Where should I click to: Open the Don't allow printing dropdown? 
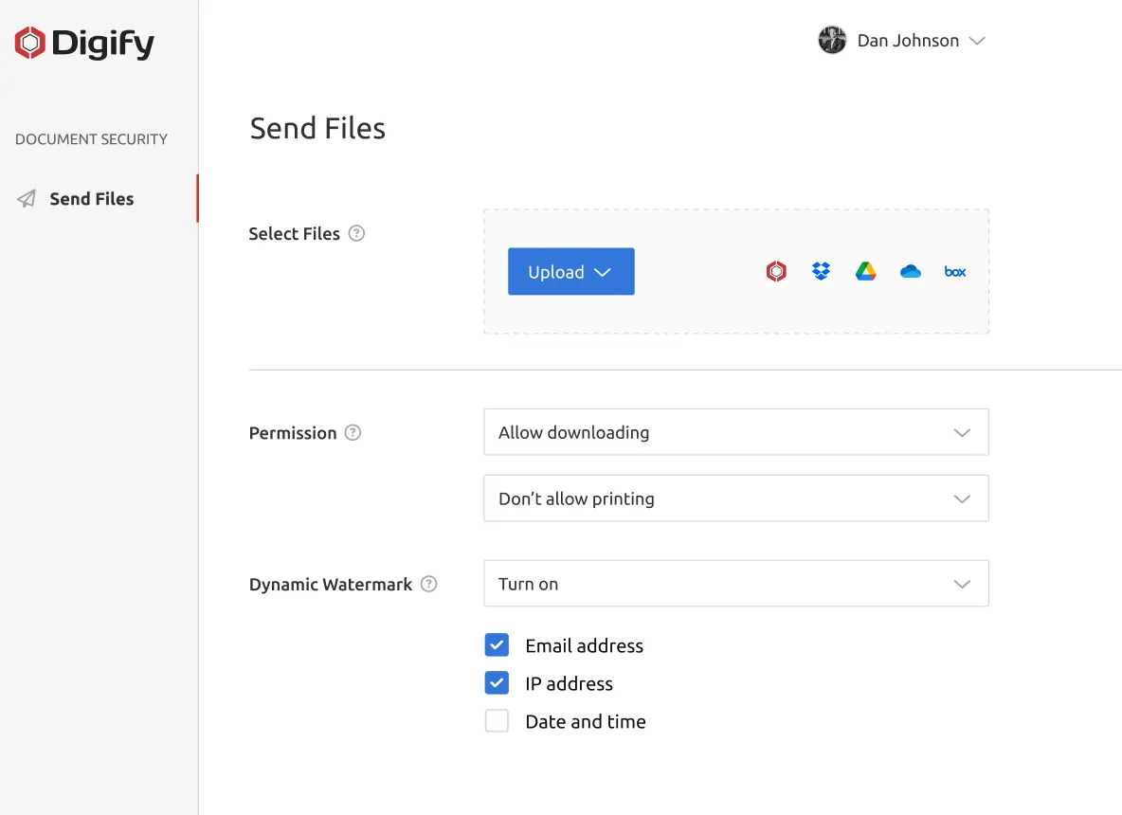[735, 498]
